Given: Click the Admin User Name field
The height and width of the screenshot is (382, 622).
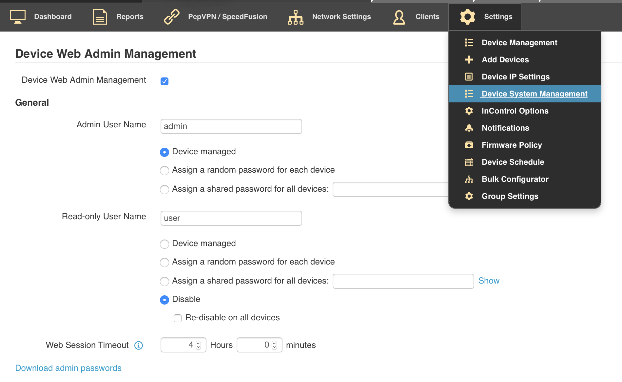Looking at the screenshot, I should pos(231,126).
